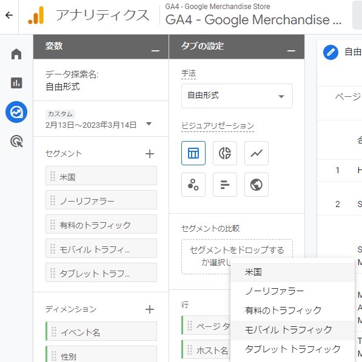
Task: Select the table visualization icon
Action: pos(193,153)
